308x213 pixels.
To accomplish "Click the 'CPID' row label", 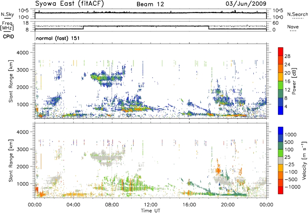I will 8,37.
